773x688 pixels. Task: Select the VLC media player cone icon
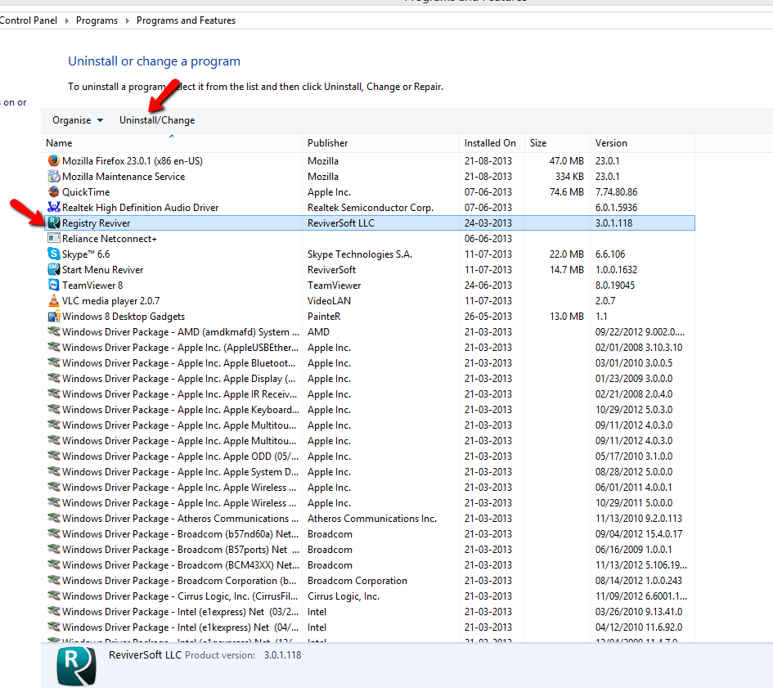[x=54, y=301]
